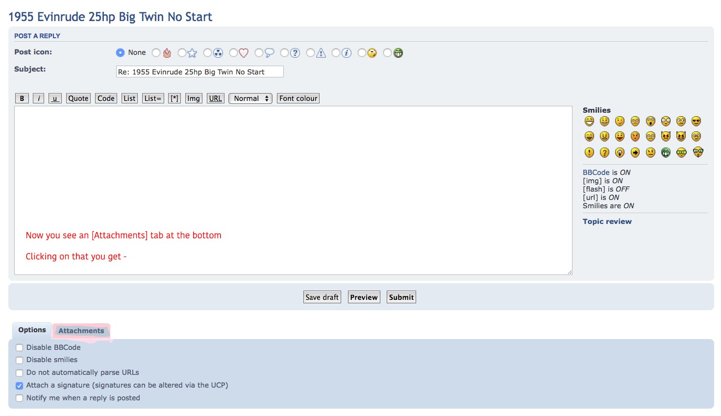The width and height of the screenshot is (721, 416).
Task: Insert the idea lightbulb smiley
Action: (620, 152)
